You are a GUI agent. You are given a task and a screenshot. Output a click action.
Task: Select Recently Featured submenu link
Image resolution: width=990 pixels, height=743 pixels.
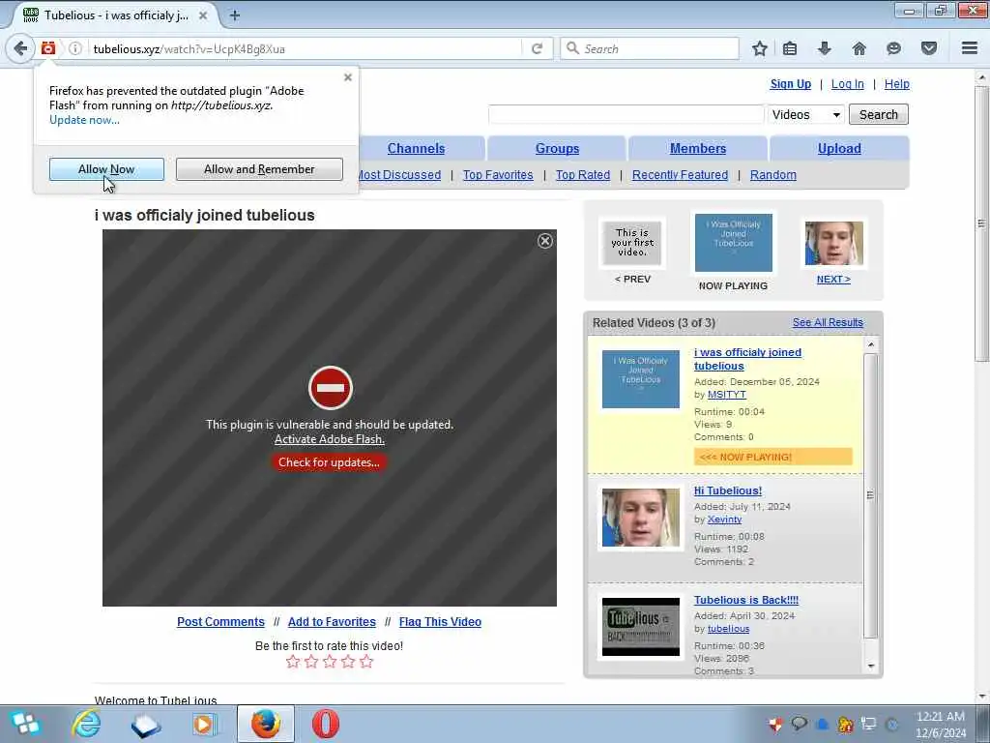(x=680, y=175)
